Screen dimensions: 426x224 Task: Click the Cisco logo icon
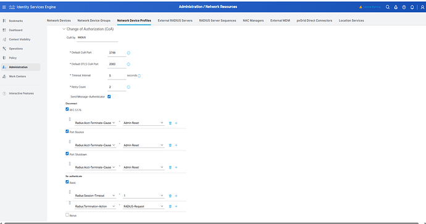click(x=12, y=7)
